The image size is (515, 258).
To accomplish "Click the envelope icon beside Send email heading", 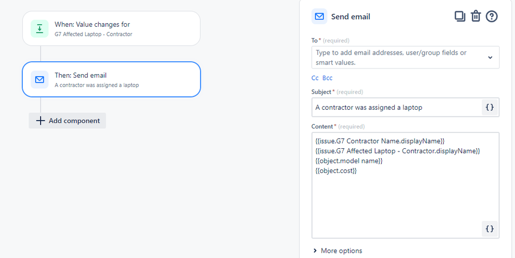I will (319, 16).
